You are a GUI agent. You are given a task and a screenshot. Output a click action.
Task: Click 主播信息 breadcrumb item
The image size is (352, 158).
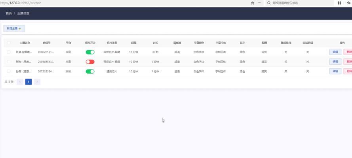point(23,13)
